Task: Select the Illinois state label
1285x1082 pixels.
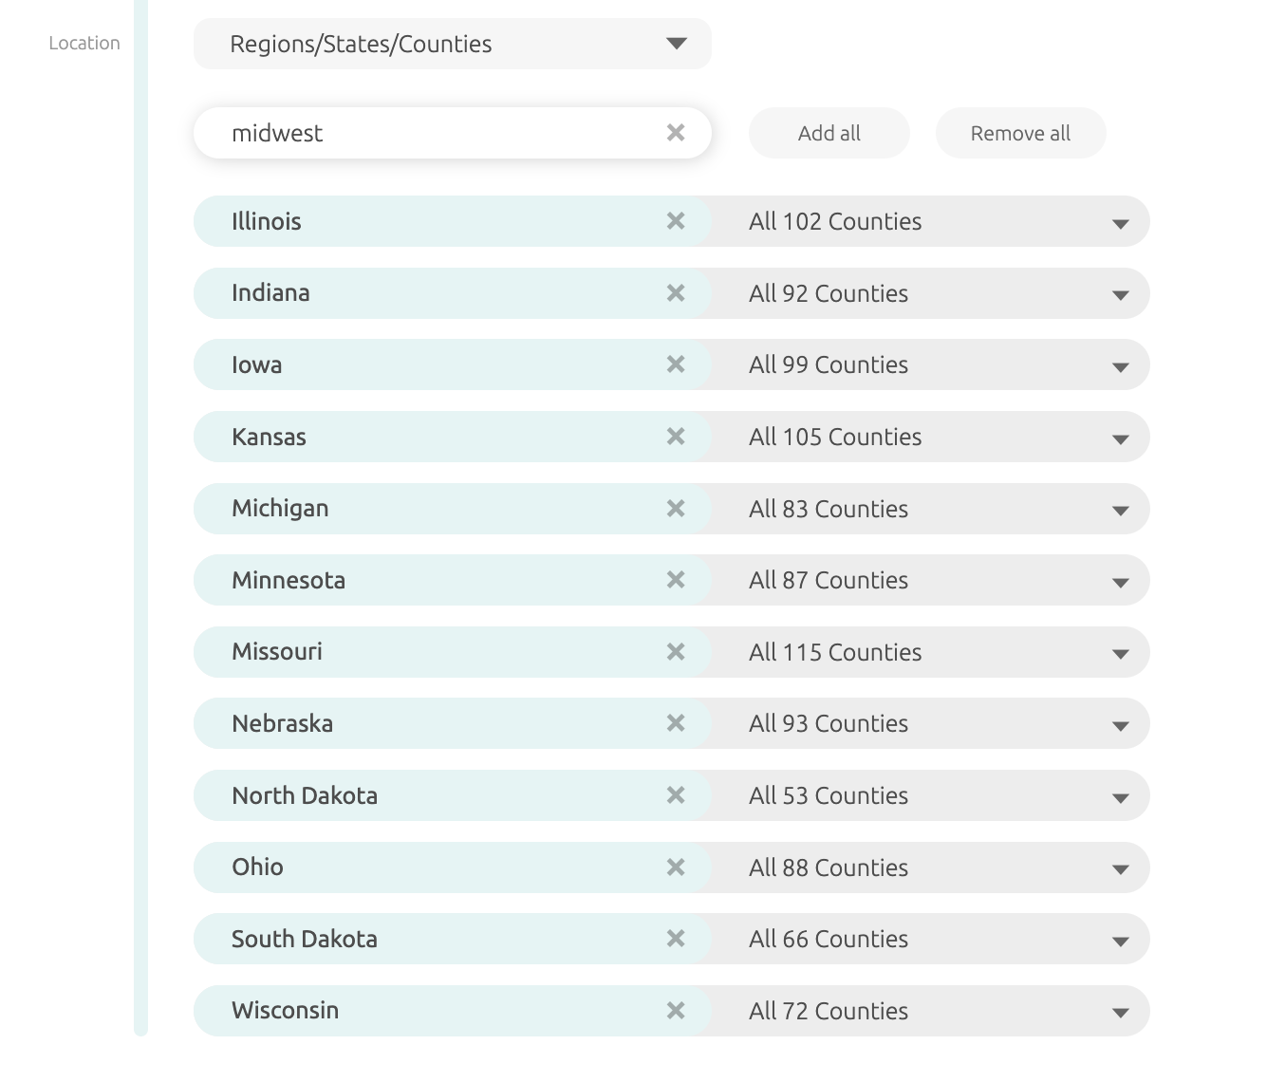Action: click(x=267, y=221)
